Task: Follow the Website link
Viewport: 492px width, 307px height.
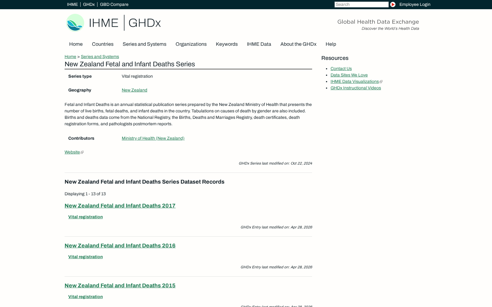Action: pos(72,152)
